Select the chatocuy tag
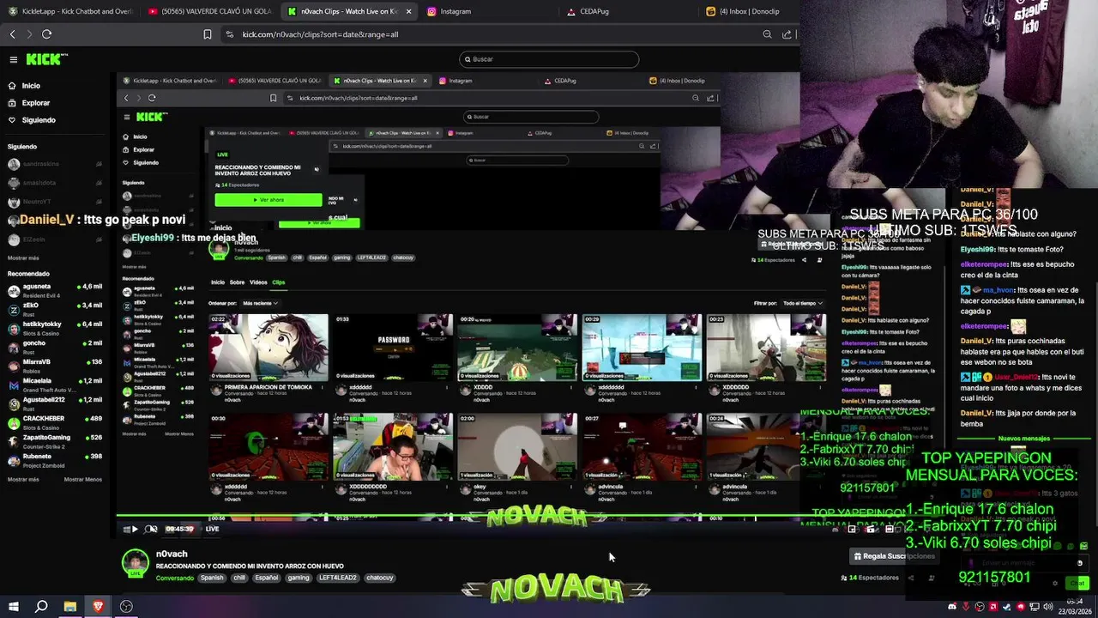 pos(380,578)
